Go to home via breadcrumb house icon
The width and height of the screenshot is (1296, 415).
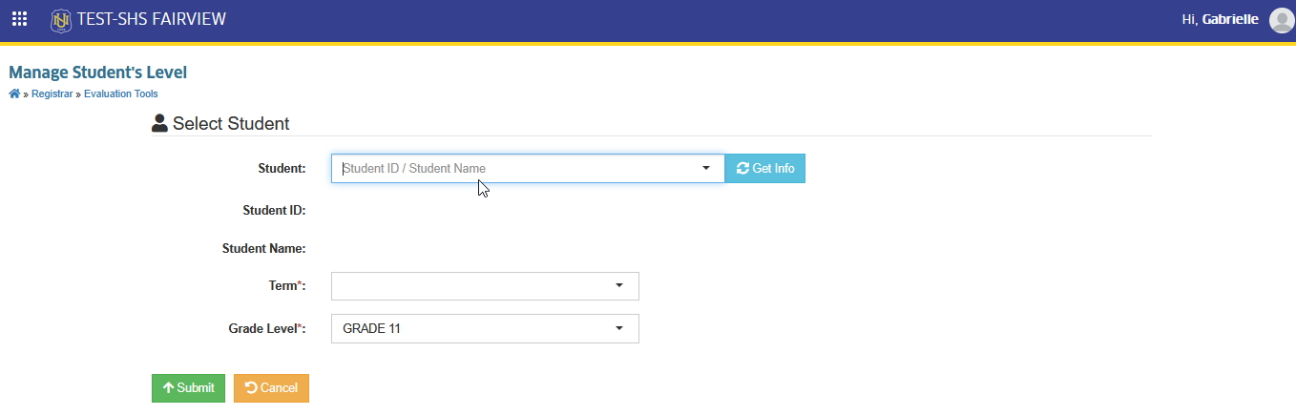pyautogui.click(x=14, y=93)
